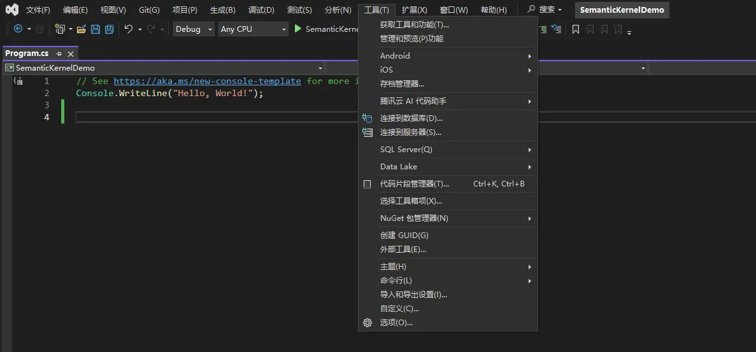Click the Save All toolbar icon
756x352 pixels.
(110, 29)
